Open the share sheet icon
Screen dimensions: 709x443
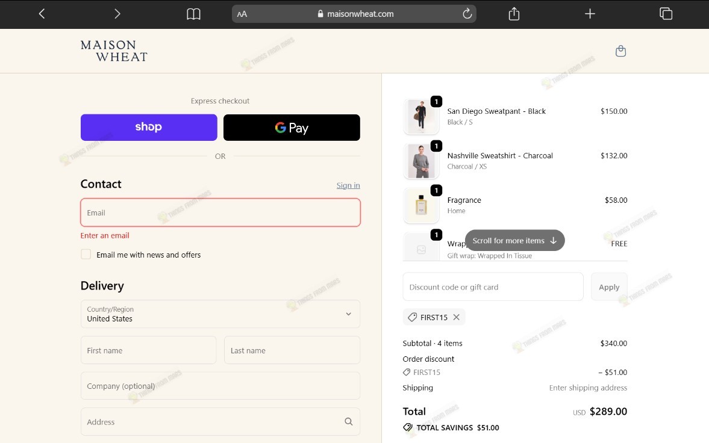[x=514, y=14]
